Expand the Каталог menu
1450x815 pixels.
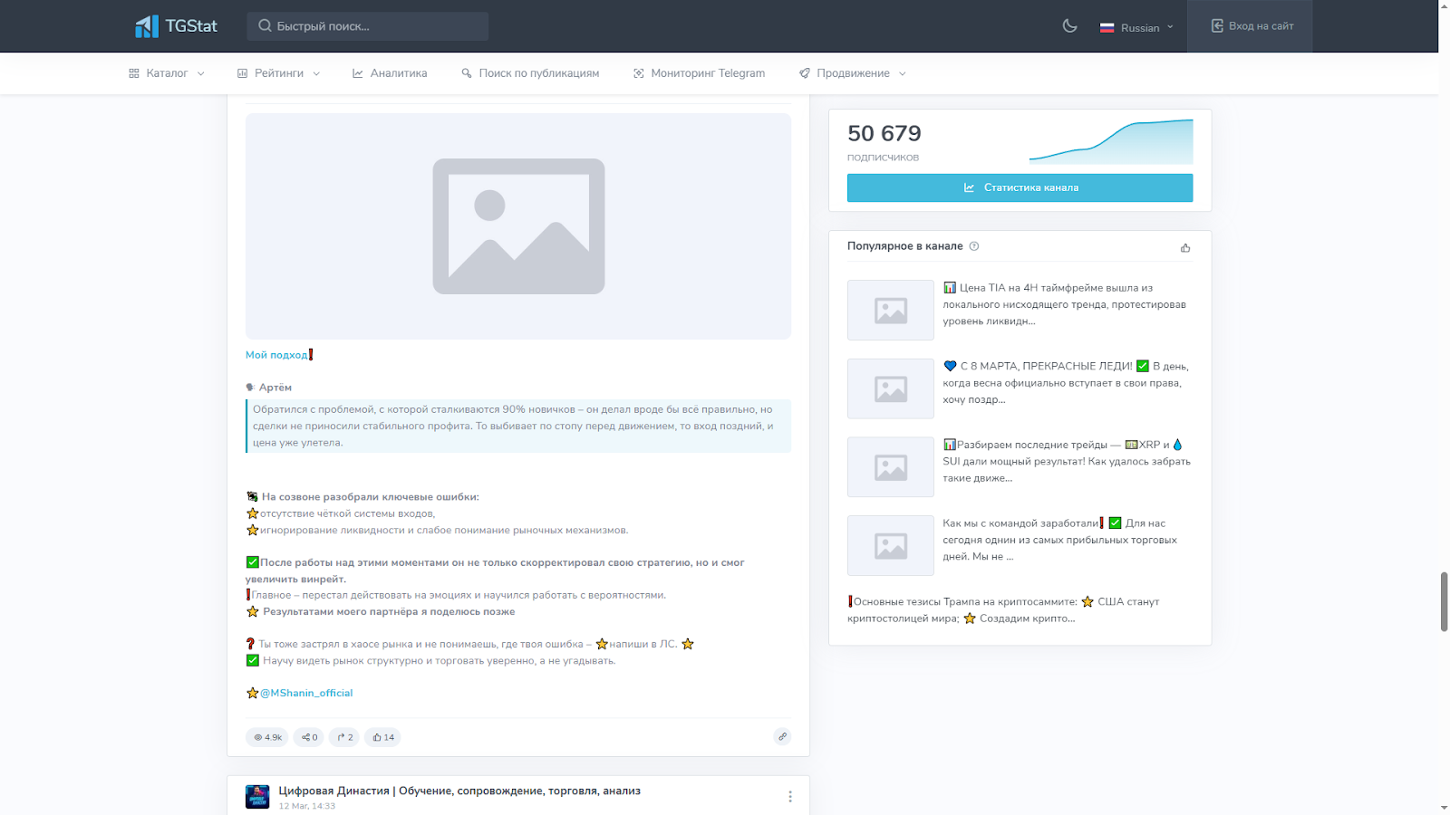point(167,73)
